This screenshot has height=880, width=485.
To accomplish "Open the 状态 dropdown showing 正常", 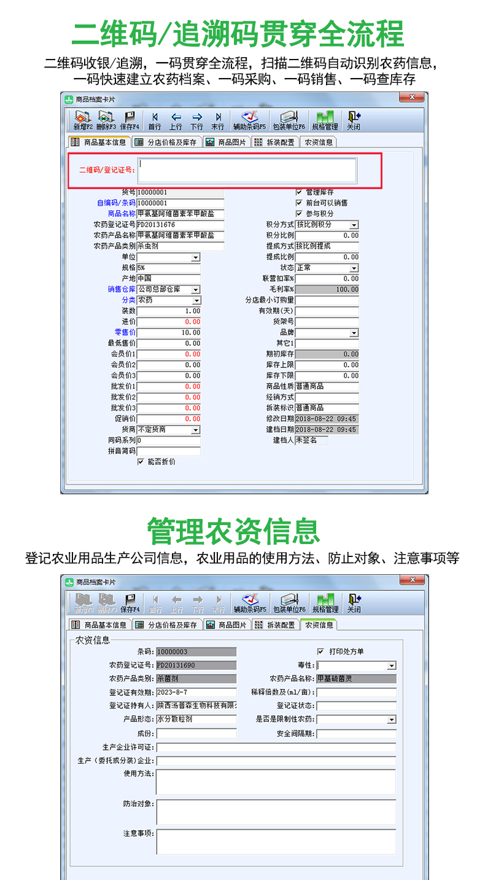I will (x=354, y=268).
